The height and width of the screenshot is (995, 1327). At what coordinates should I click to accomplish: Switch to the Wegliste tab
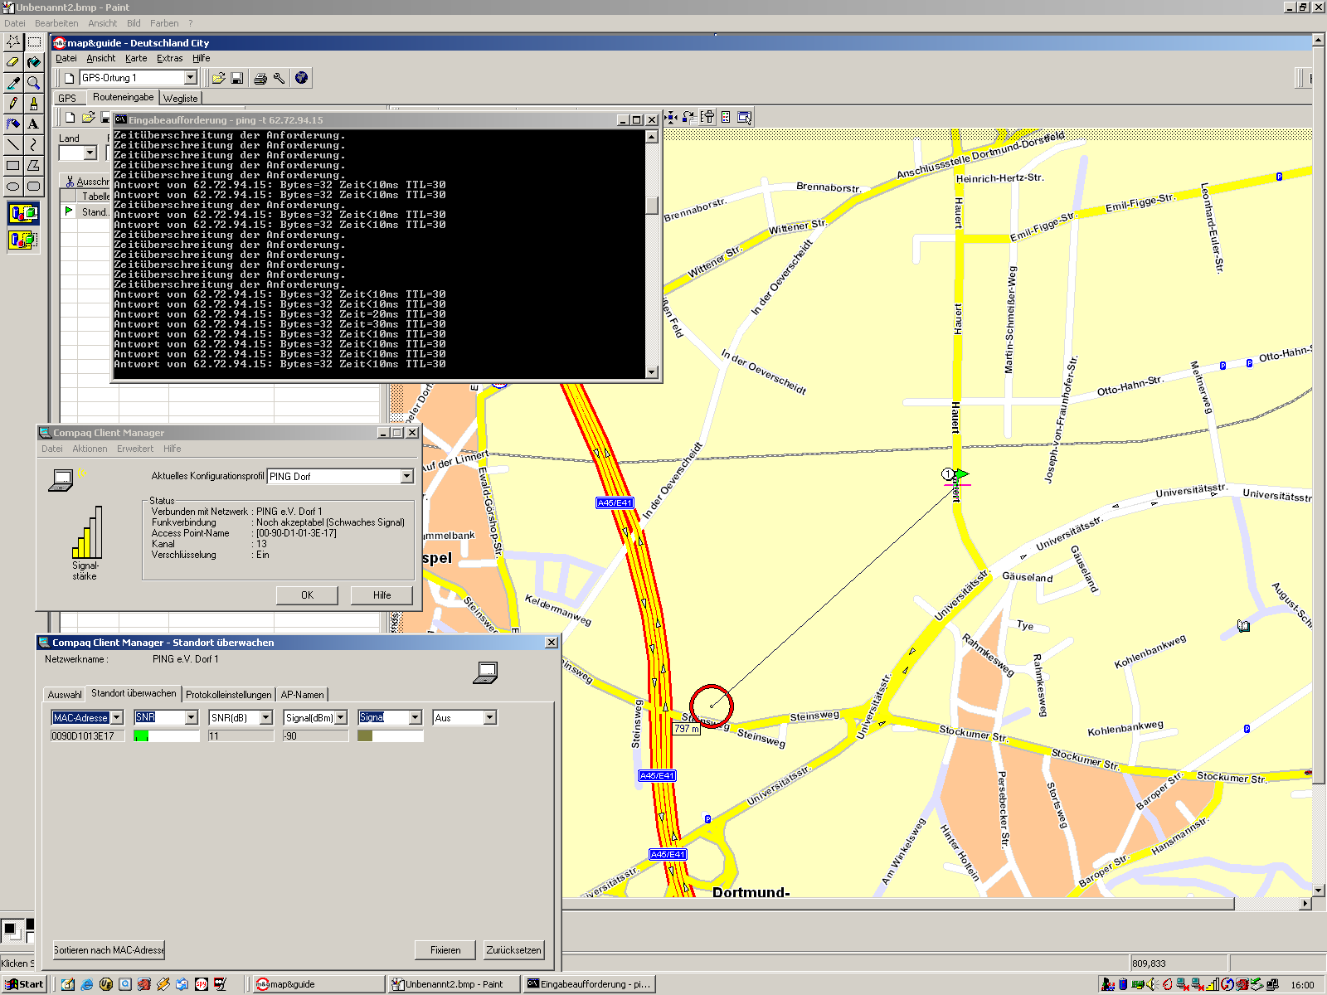[x=181, y=98]
